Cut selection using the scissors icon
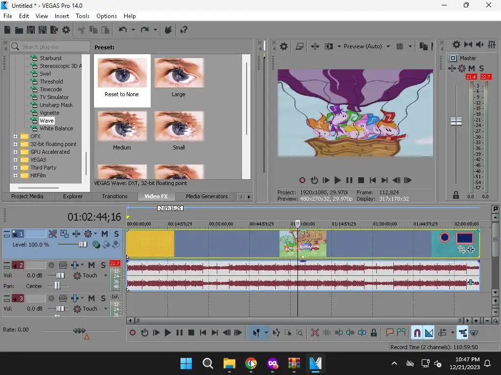Screen dimensions: 501x375 click(82, 30)
